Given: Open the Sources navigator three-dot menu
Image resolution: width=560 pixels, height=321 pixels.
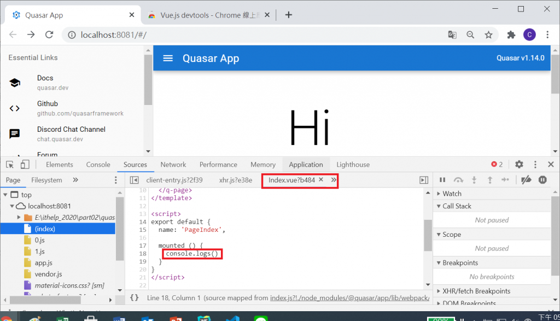Looking at the screenshot, I should [115, 180].
